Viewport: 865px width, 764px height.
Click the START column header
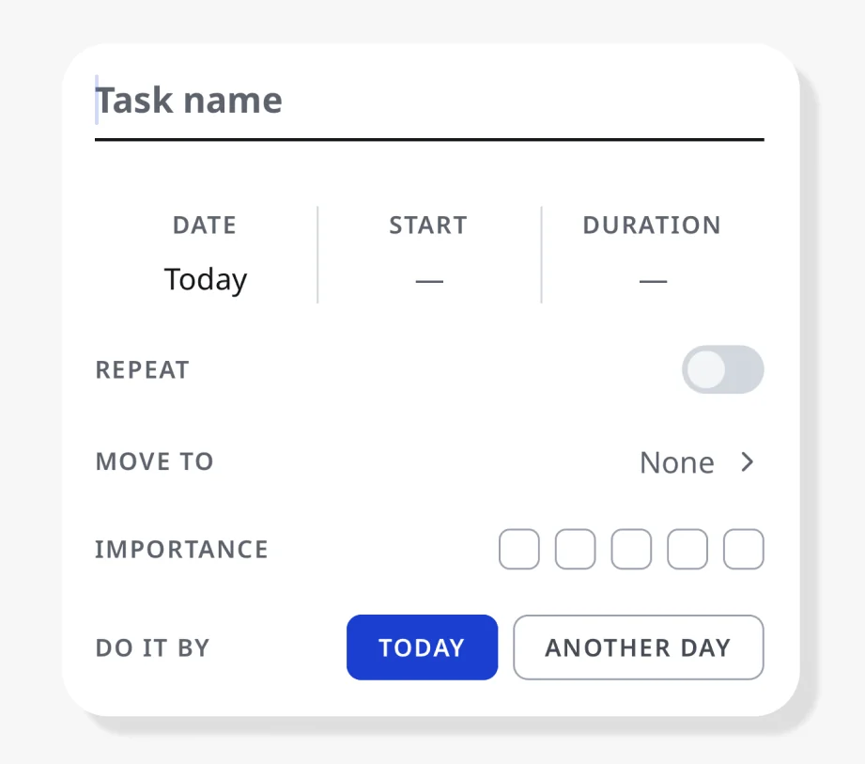coord(428,226)
